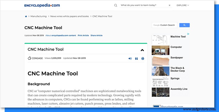Open the Manufacturing breadcrumb link
The width and height of the screenshot is (219, 112).
pyautogui.click(x=39, y=16)
